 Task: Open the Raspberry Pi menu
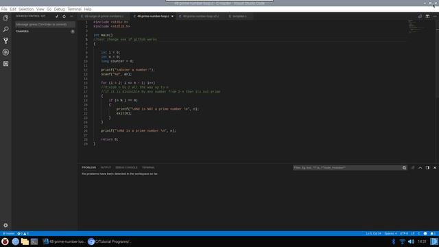point(5,242)
